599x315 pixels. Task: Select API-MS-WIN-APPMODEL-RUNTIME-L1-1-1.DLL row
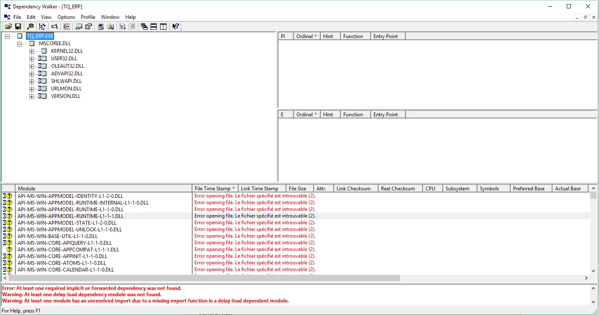click(296, 216)
